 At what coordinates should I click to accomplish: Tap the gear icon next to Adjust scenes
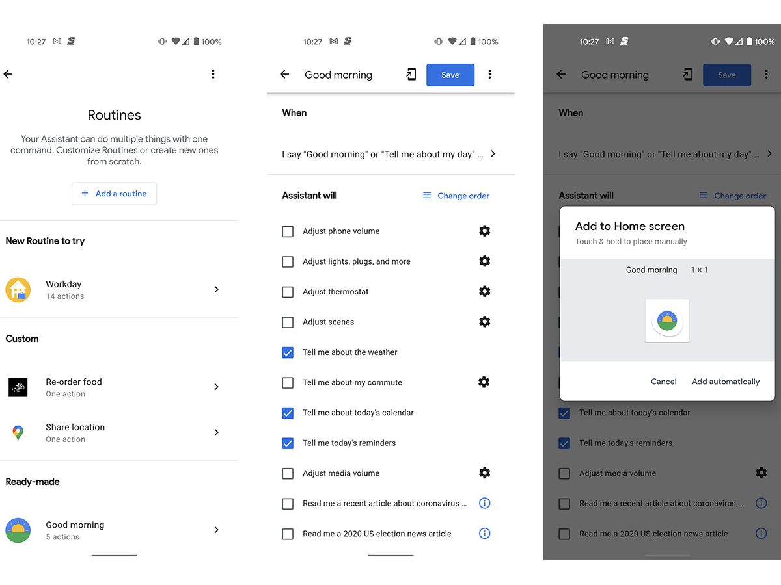click(x=484, y=322)
